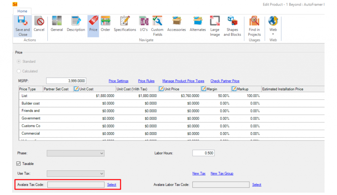The width and height of the screenshot is (337, 195).
Task: Click the Markup column edit icon
Action: 234,89
